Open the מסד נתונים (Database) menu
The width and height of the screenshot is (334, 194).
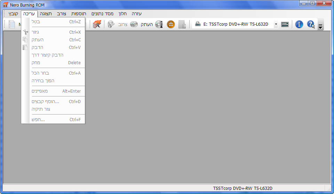[102, 14]
